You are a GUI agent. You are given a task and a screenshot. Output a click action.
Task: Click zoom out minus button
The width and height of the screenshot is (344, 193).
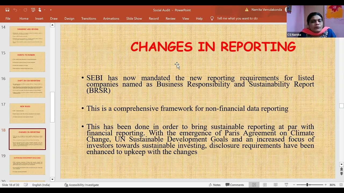(x=294, y=185)
